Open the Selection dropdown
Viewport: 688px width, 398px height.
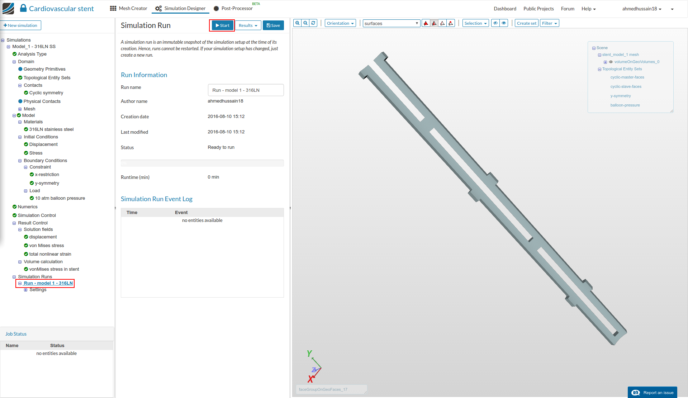(x=476, y=23)
